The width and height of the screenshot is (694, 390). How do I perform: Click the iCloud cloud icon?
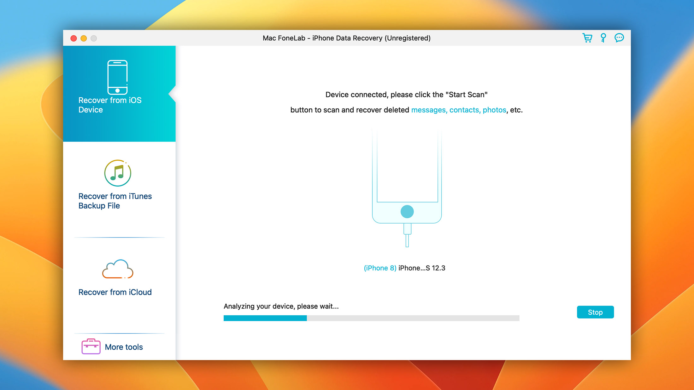(x=118, y=269)
